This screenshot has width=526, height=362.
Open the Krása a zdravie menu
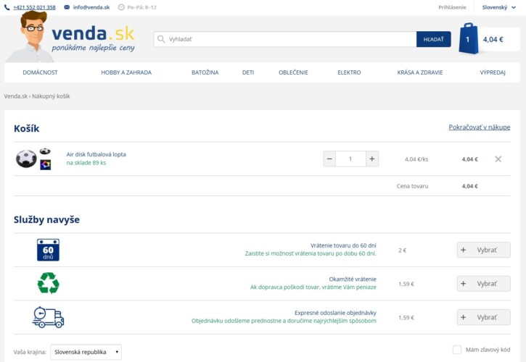click(x=420, y=72)
